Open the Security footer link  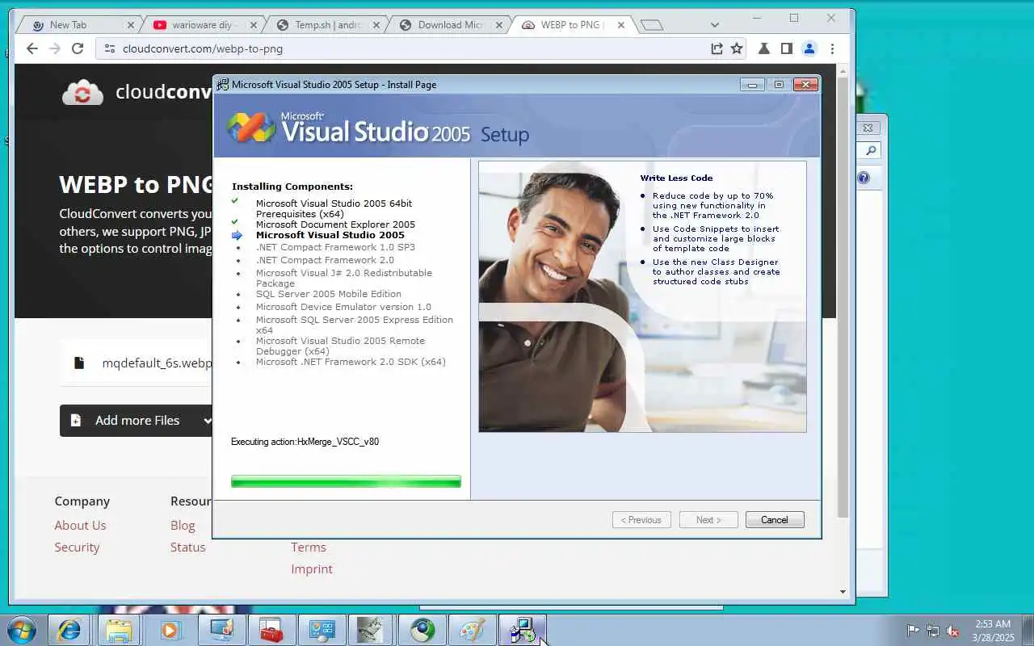pos(77,547)
